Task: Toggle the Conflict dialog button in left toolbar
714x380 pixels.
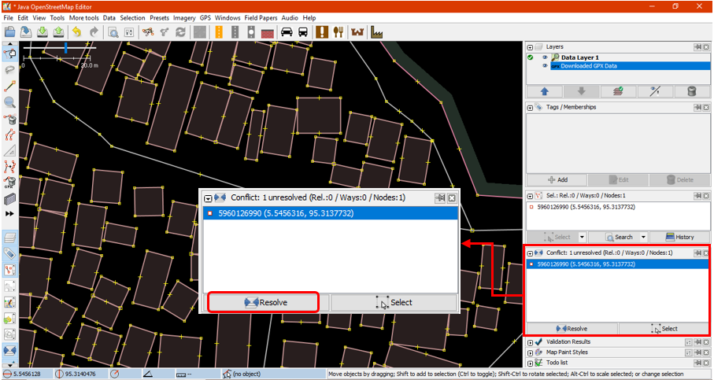Action: coord(10,350)
